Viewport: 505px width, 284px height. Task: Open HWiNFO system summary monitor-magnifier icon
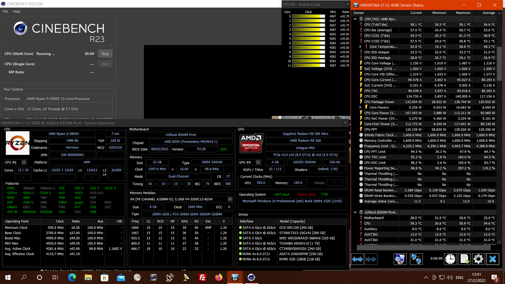(399, 259)
